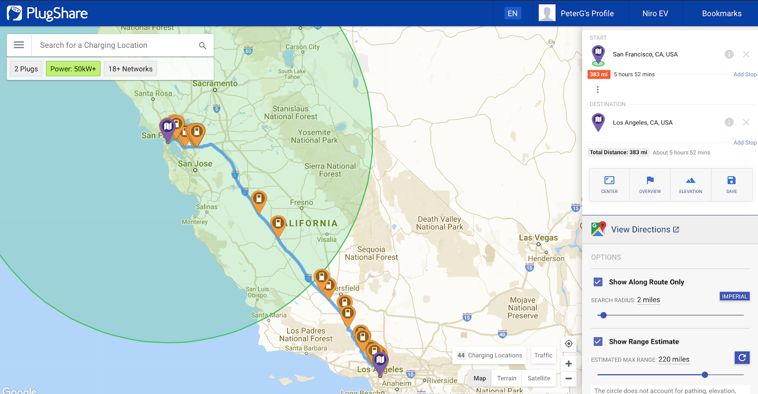Open Bookmarks
The image size is (758, 394).
pos(722,13)
